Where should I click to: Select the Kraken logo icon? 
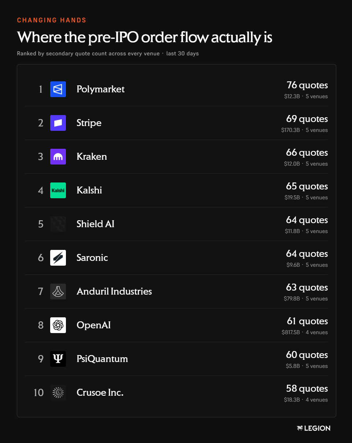pyautogui.click(x=58, y=156)
